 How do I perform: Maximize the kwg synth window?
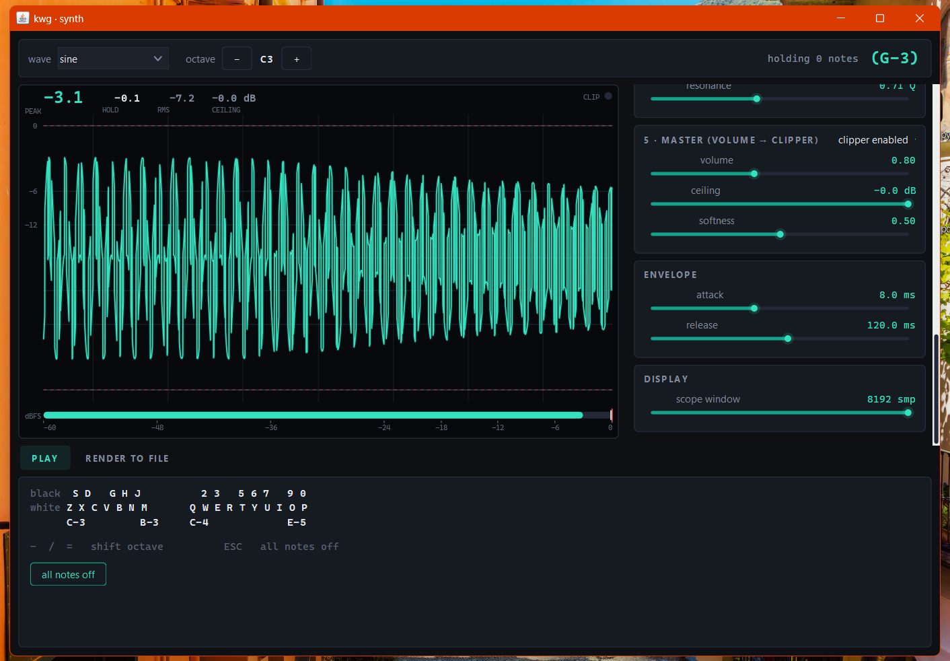tap(880, 18)
